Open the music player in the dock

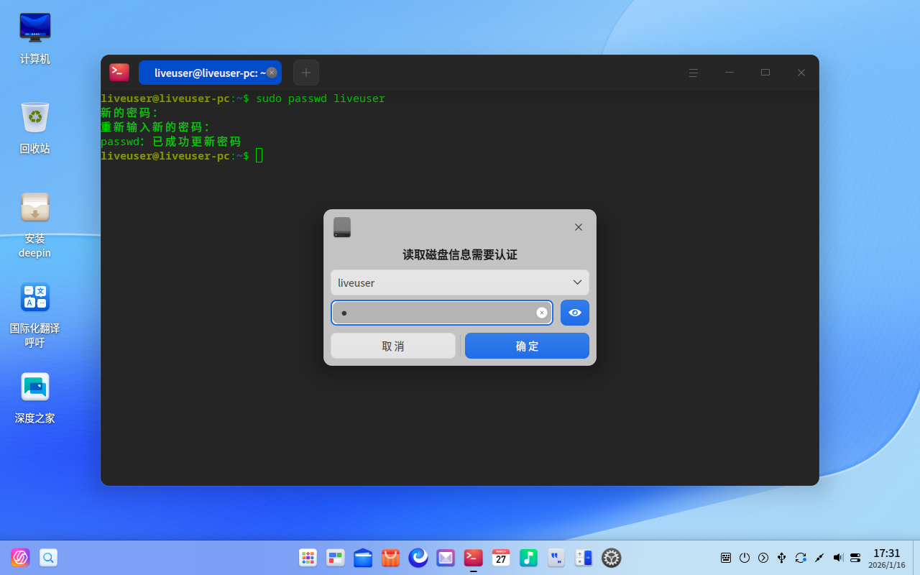[x=528, y=558]
